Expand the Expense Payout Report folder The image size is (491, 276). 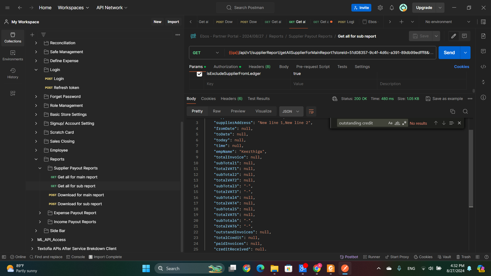(40, 213)
